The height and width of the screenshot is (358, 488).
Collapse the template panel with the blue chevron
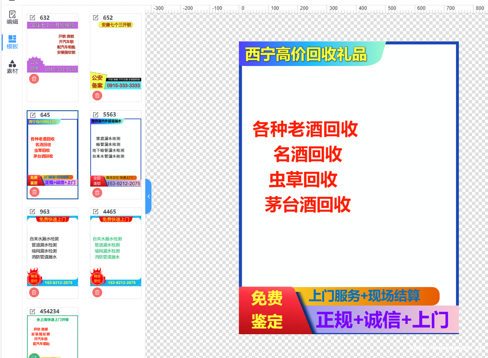click(x=149, y=196)
